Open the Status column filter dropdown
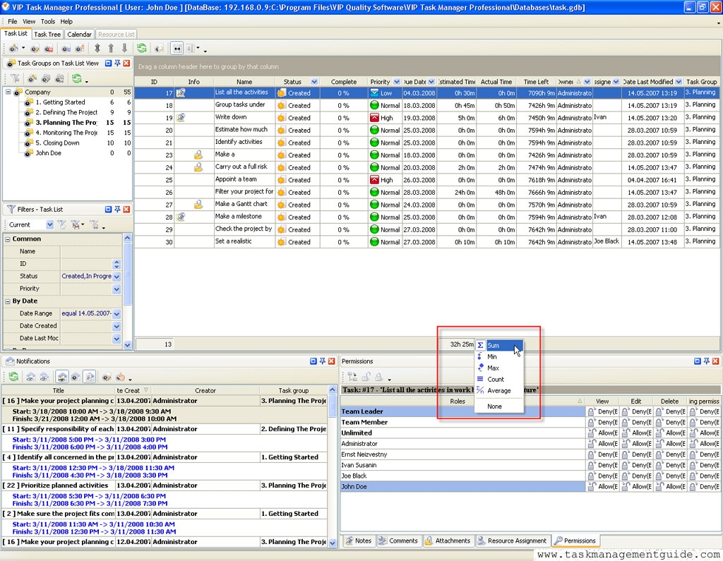723x561 pixels. 314,82
